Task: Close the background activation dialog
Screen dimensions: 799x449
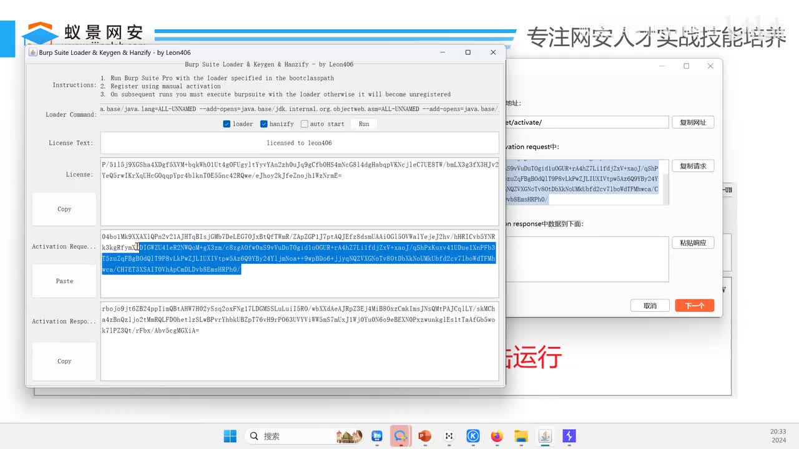Action: point(710,66)
